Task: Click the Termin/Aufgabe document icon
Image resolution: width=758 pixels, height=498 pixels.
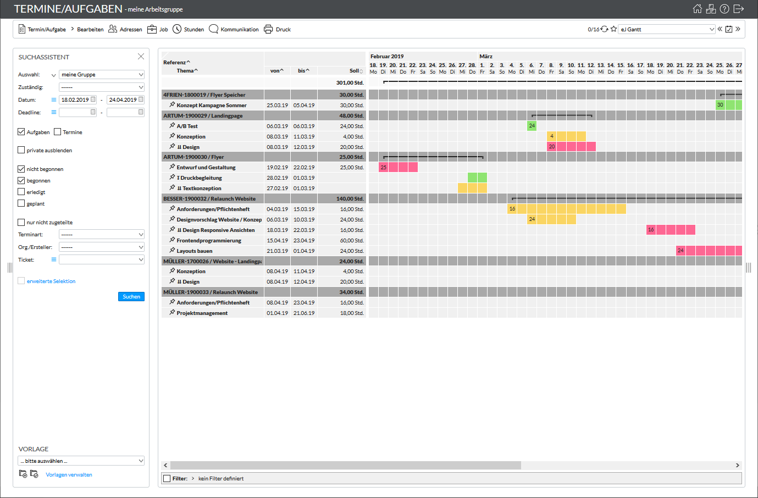Action: pyautogui.click(x=22, y=29)
